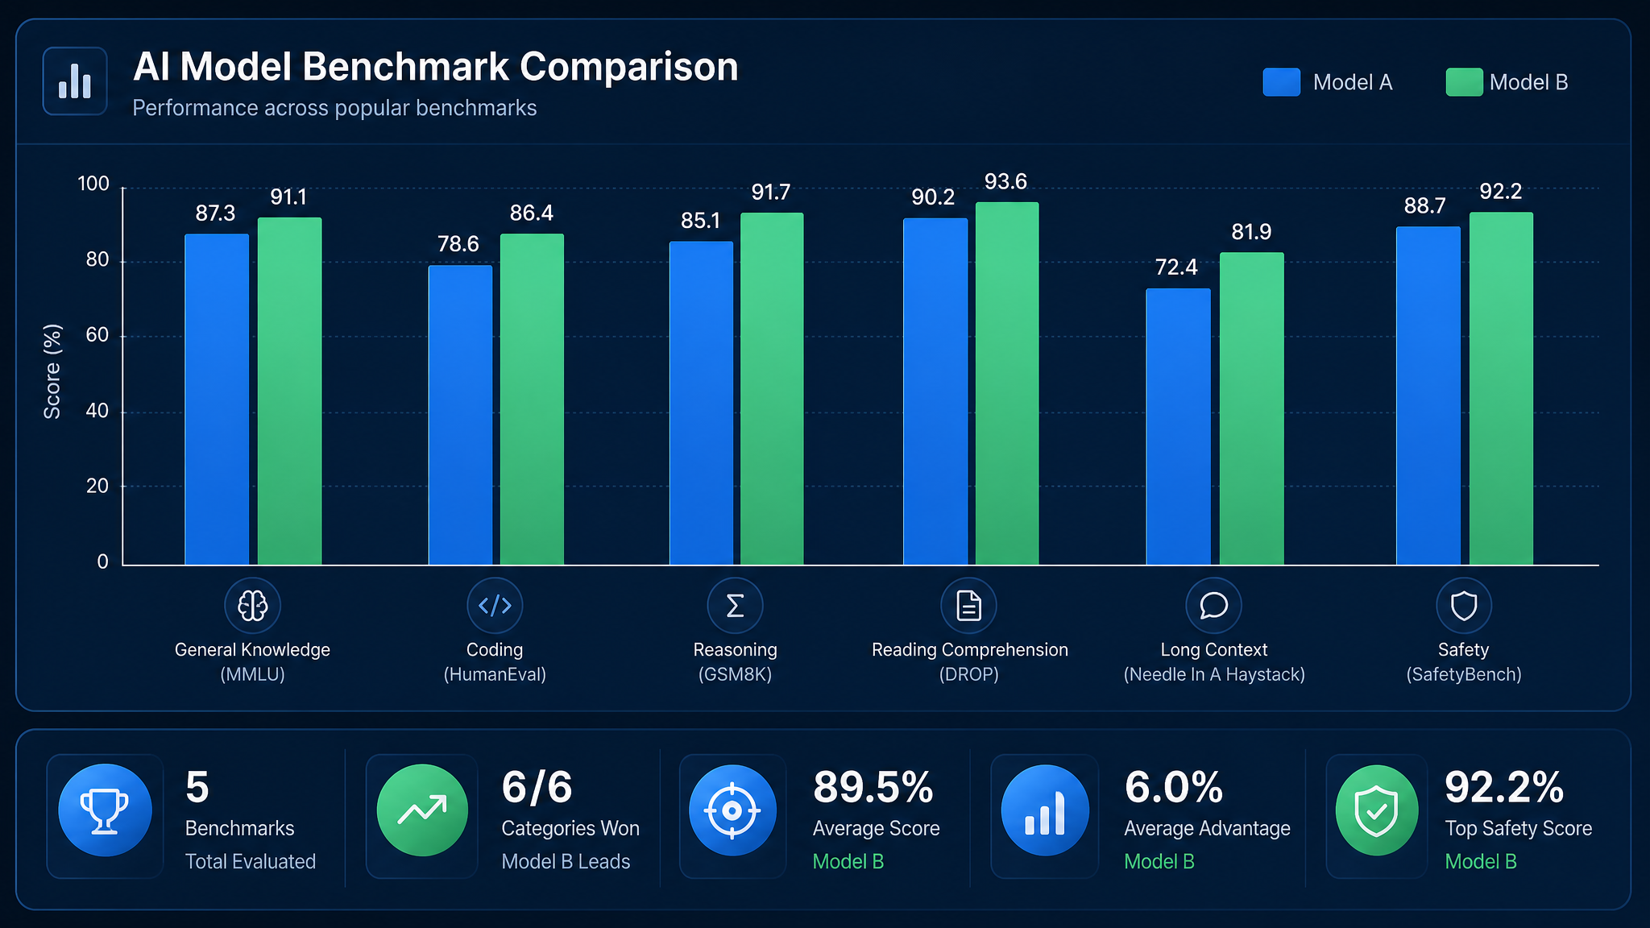Image resolution: width=1650 pixels, height=928 pixels.
Task: Click the value label 81.9
Action: click(x=1251, y=233)
